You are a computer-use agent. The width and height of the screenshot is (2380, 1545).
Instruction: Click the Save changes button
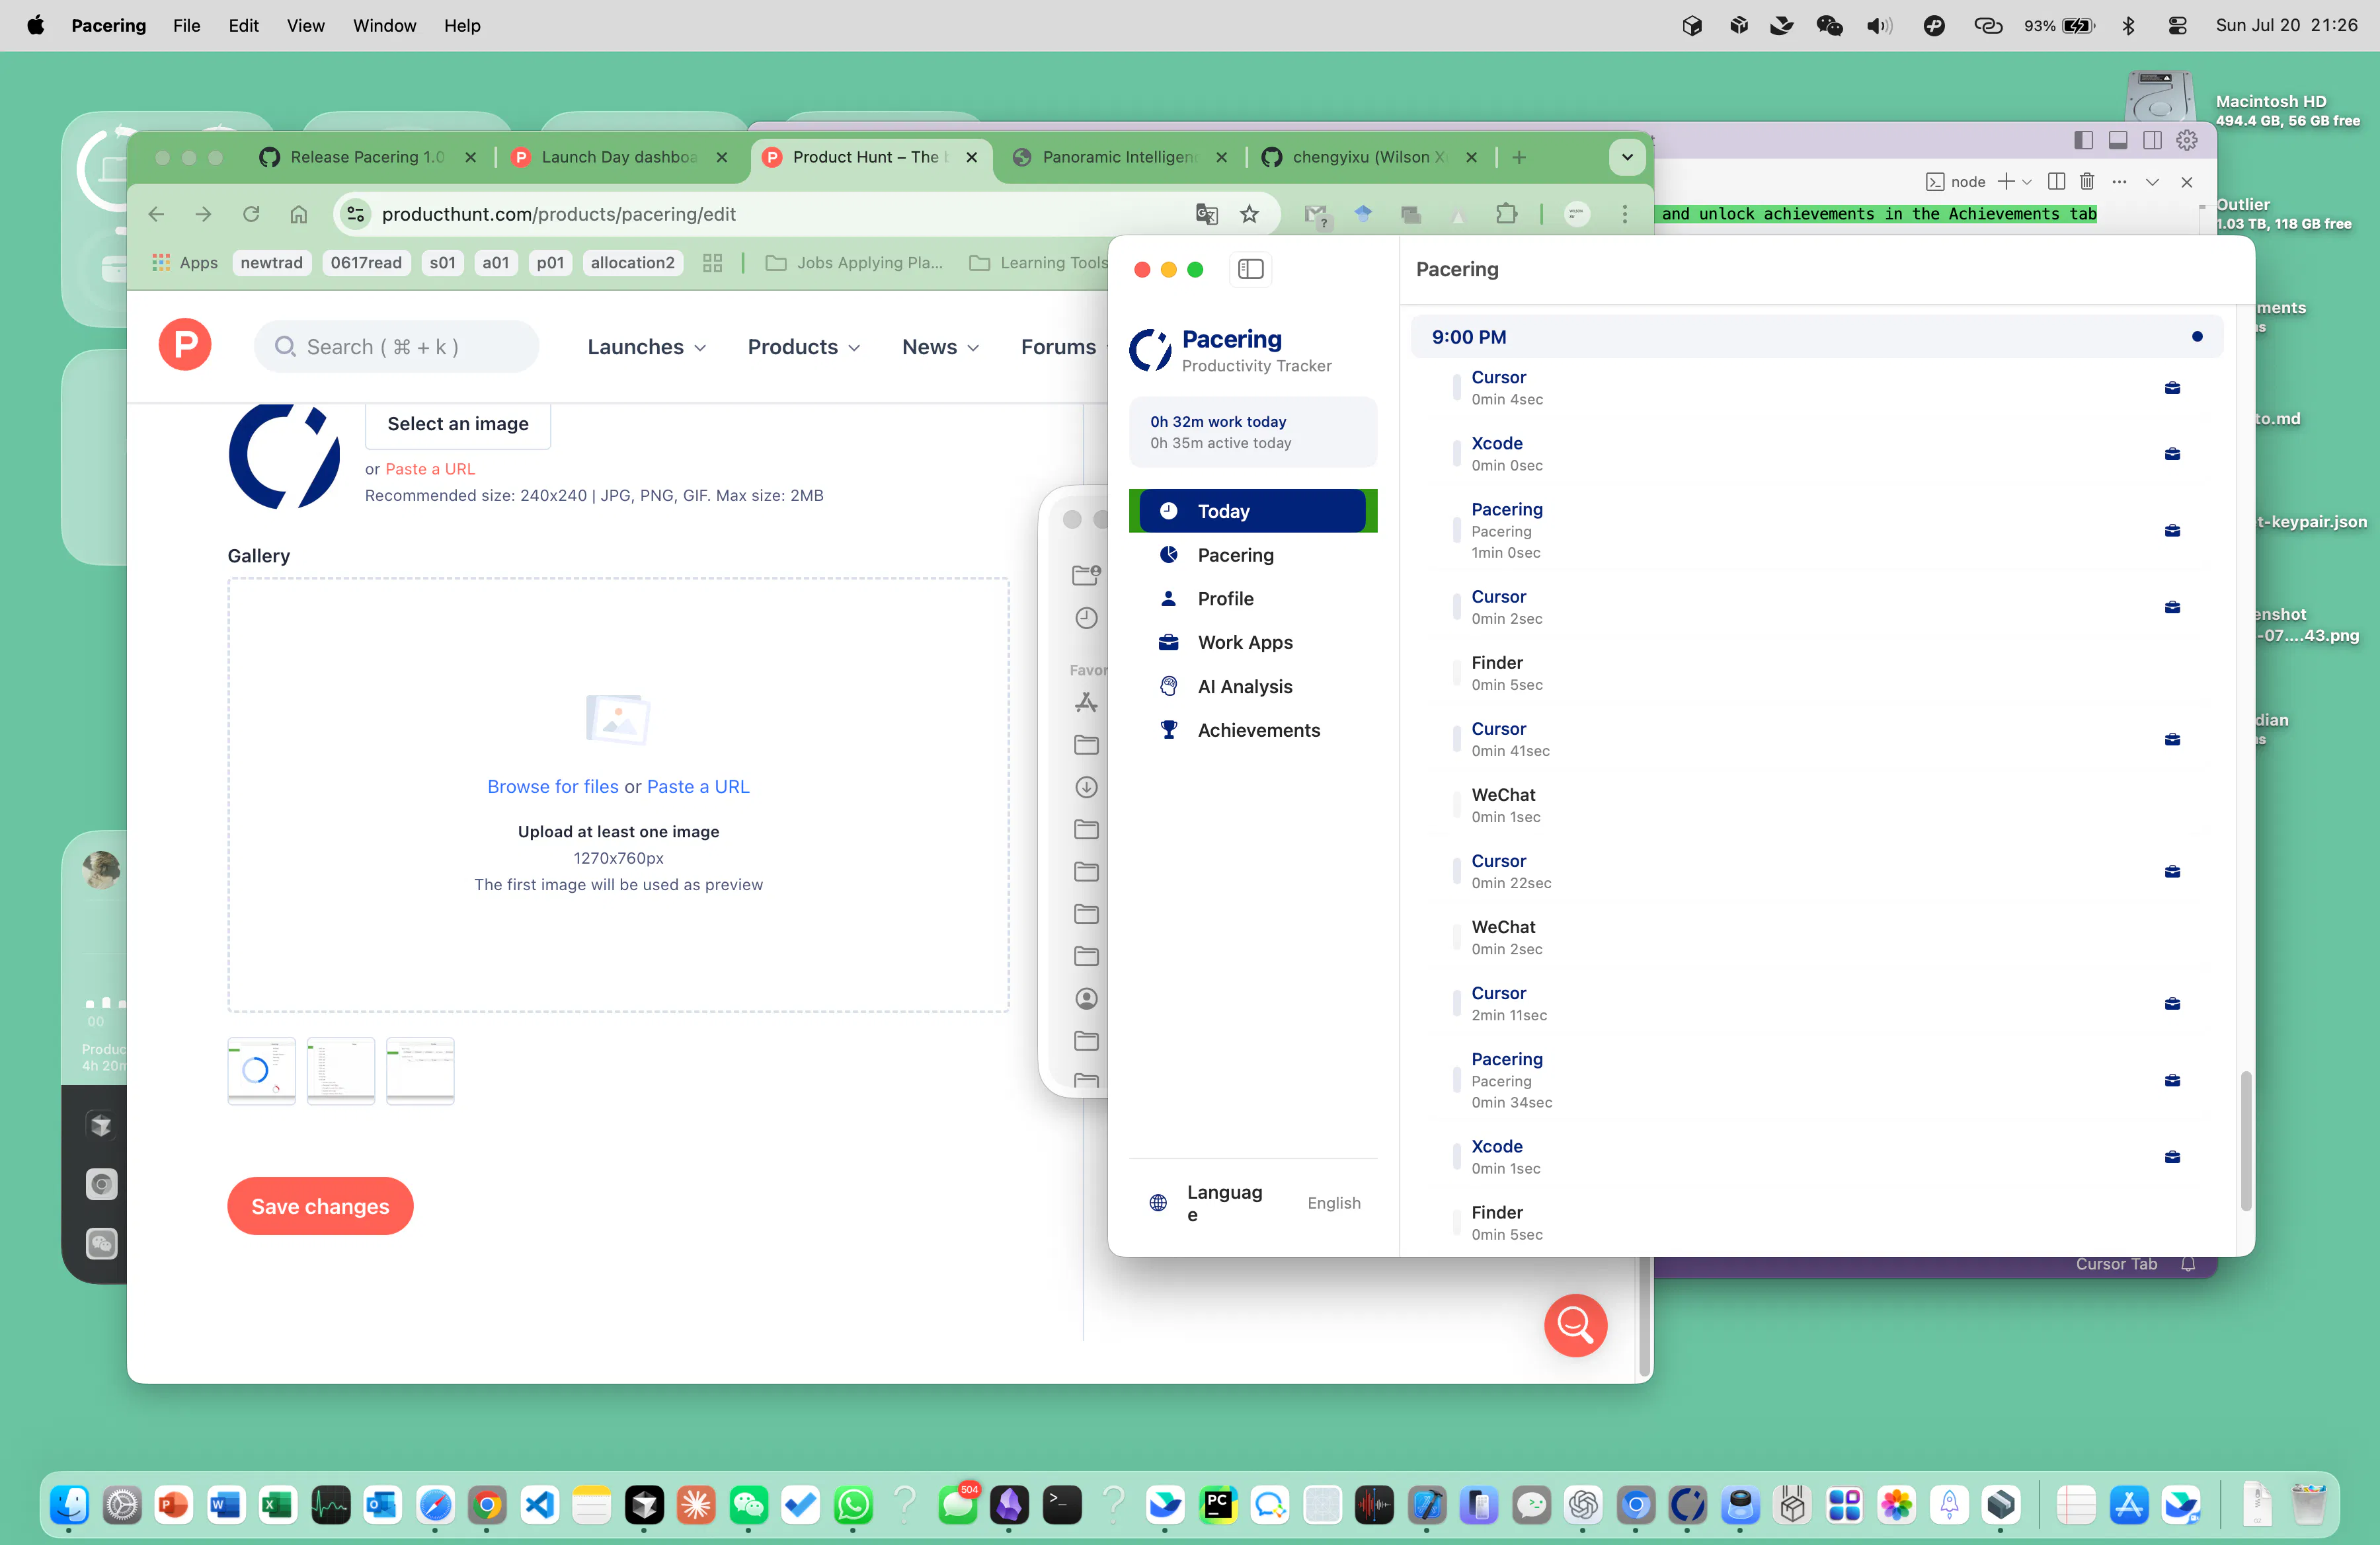320,1206
